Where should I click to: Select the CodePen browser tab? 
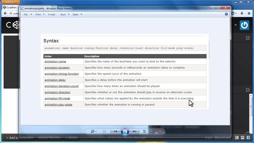point(11,8)
